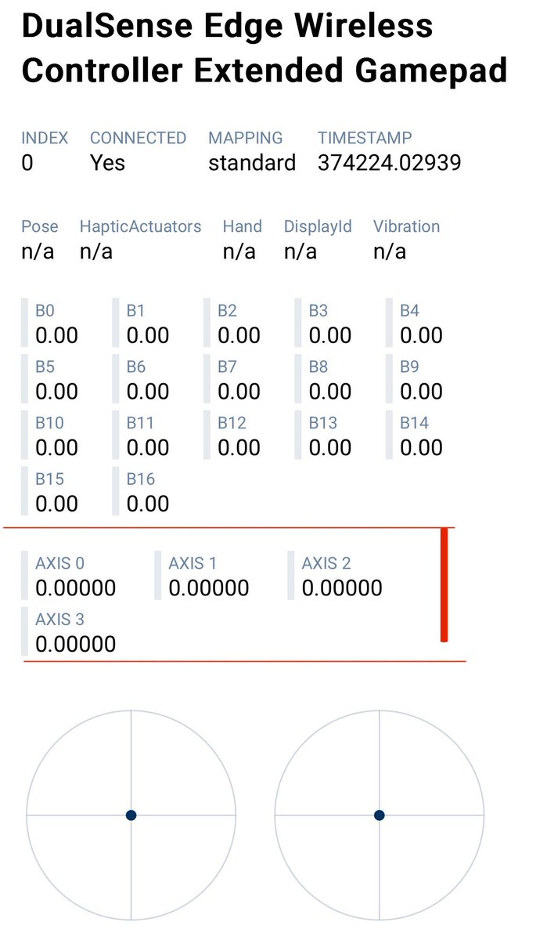Select the B11 button value
This screenshot has height=940, width=547.
(148, 448)
